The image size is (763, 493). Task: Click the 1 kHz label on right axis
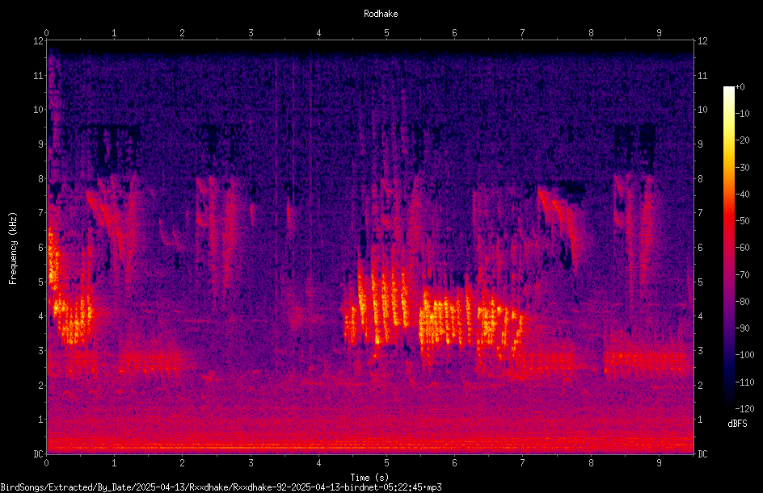[x=700, y=420]
